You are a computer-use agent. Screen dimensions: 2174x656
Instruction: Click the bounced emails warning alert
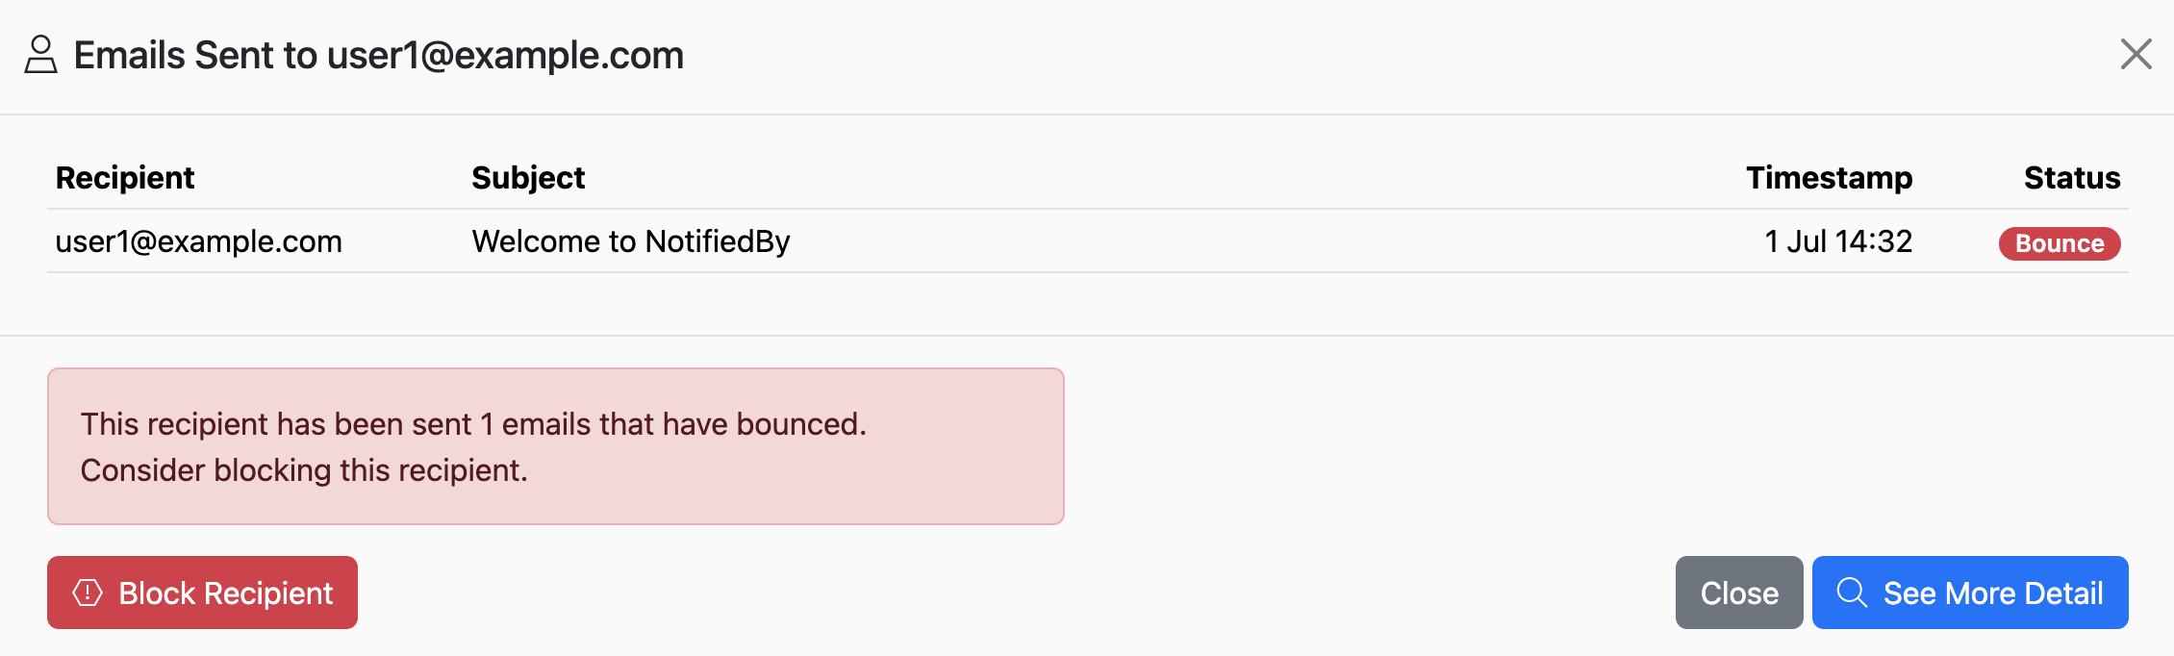(x=556, y=446)
